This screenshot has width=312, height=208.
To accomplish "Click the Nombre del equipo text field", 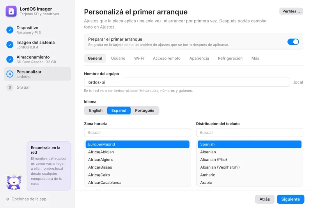I will (187, 82).
